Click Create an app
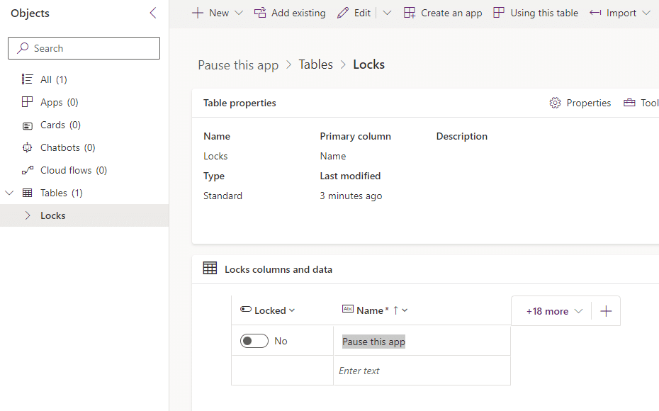The image size is (659, 411). [x=443, y=13]
